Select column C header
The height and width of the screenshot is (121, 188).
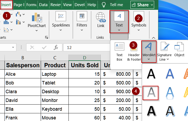click(x=55, y=58)
